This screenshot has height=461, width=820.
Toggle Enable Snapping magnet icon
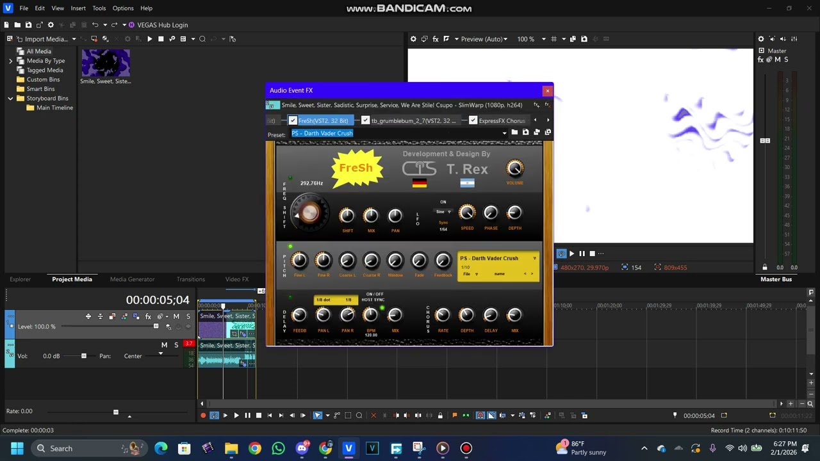pos(480,416)
